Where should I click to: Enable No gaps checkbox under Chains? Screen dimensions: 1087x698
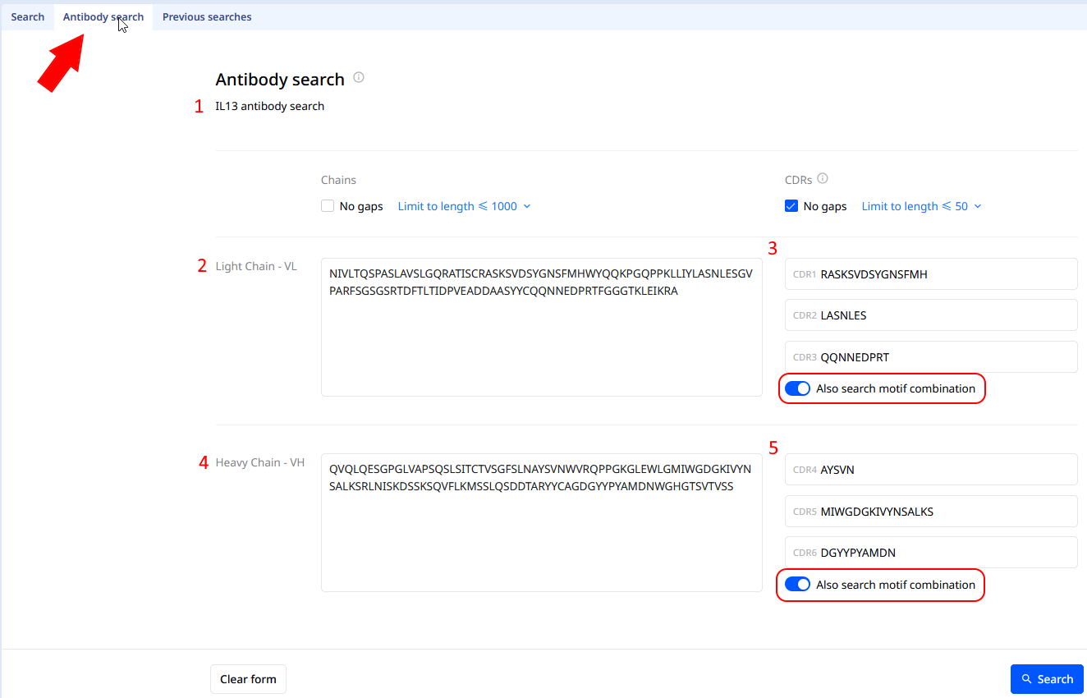pos(328,206)
